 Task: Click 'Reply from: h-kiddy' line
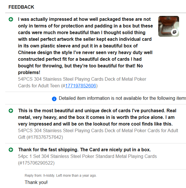coord(61,176)
